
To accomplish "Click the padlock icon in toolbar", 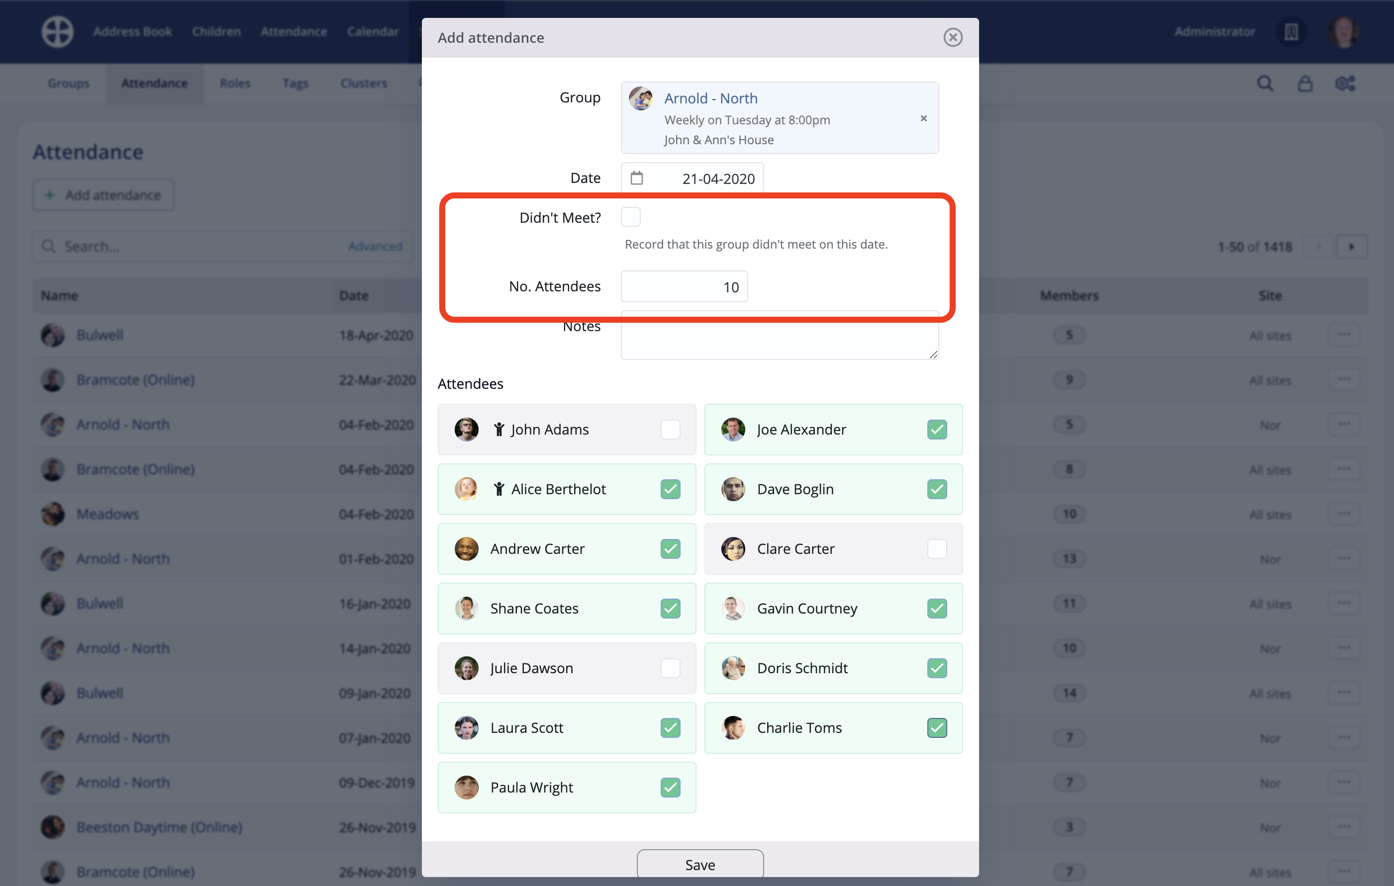I will pos(1305,84).
